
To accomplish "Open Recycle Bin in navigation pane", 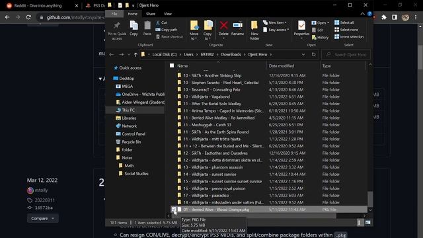I will (132, 141).
